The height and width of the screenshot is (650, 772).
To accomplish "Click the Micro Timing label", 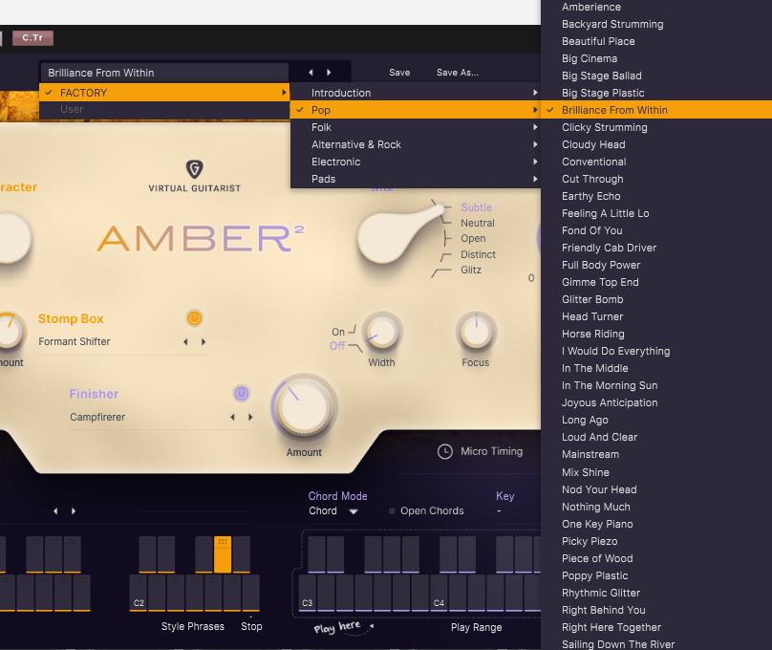I will (x=491, y=451).
